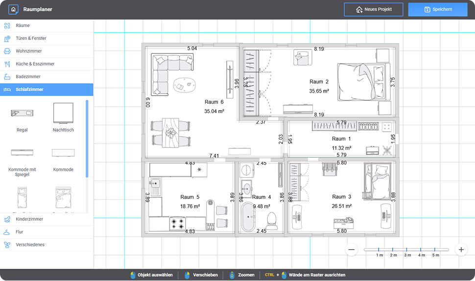
Task: Zoom in with the plus button
Action: [x=460, y=250]
